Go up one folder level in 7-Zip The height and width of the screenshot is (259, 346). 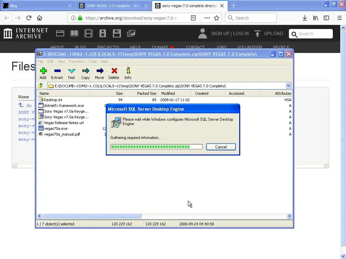(x=41, y=86)
